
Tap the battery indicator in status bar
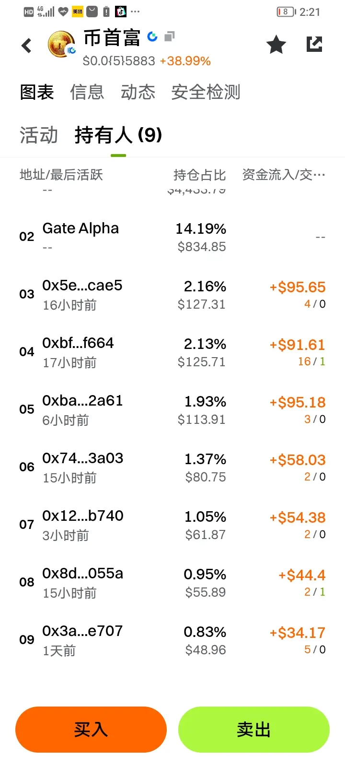coord(286,12)
